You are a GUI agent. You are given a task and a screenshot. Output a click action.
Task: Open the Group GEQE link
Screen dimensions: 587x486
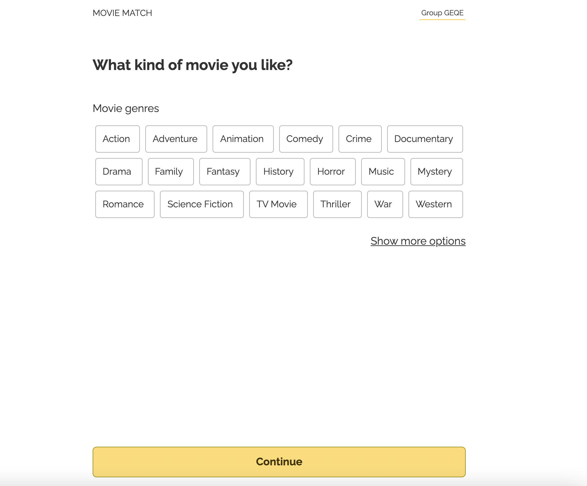coord(442,13)
